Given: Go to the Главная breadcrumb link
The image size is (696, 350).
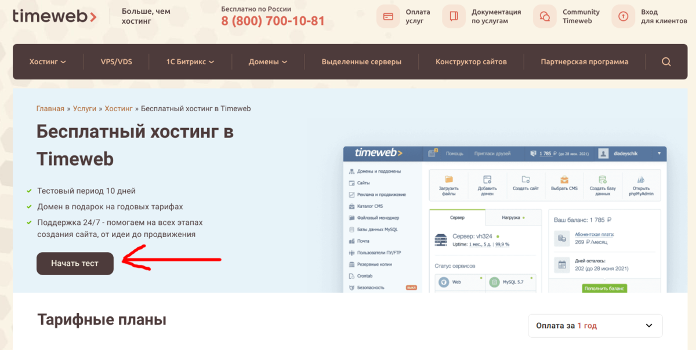Looking at the screenshot, I should 50,108.
